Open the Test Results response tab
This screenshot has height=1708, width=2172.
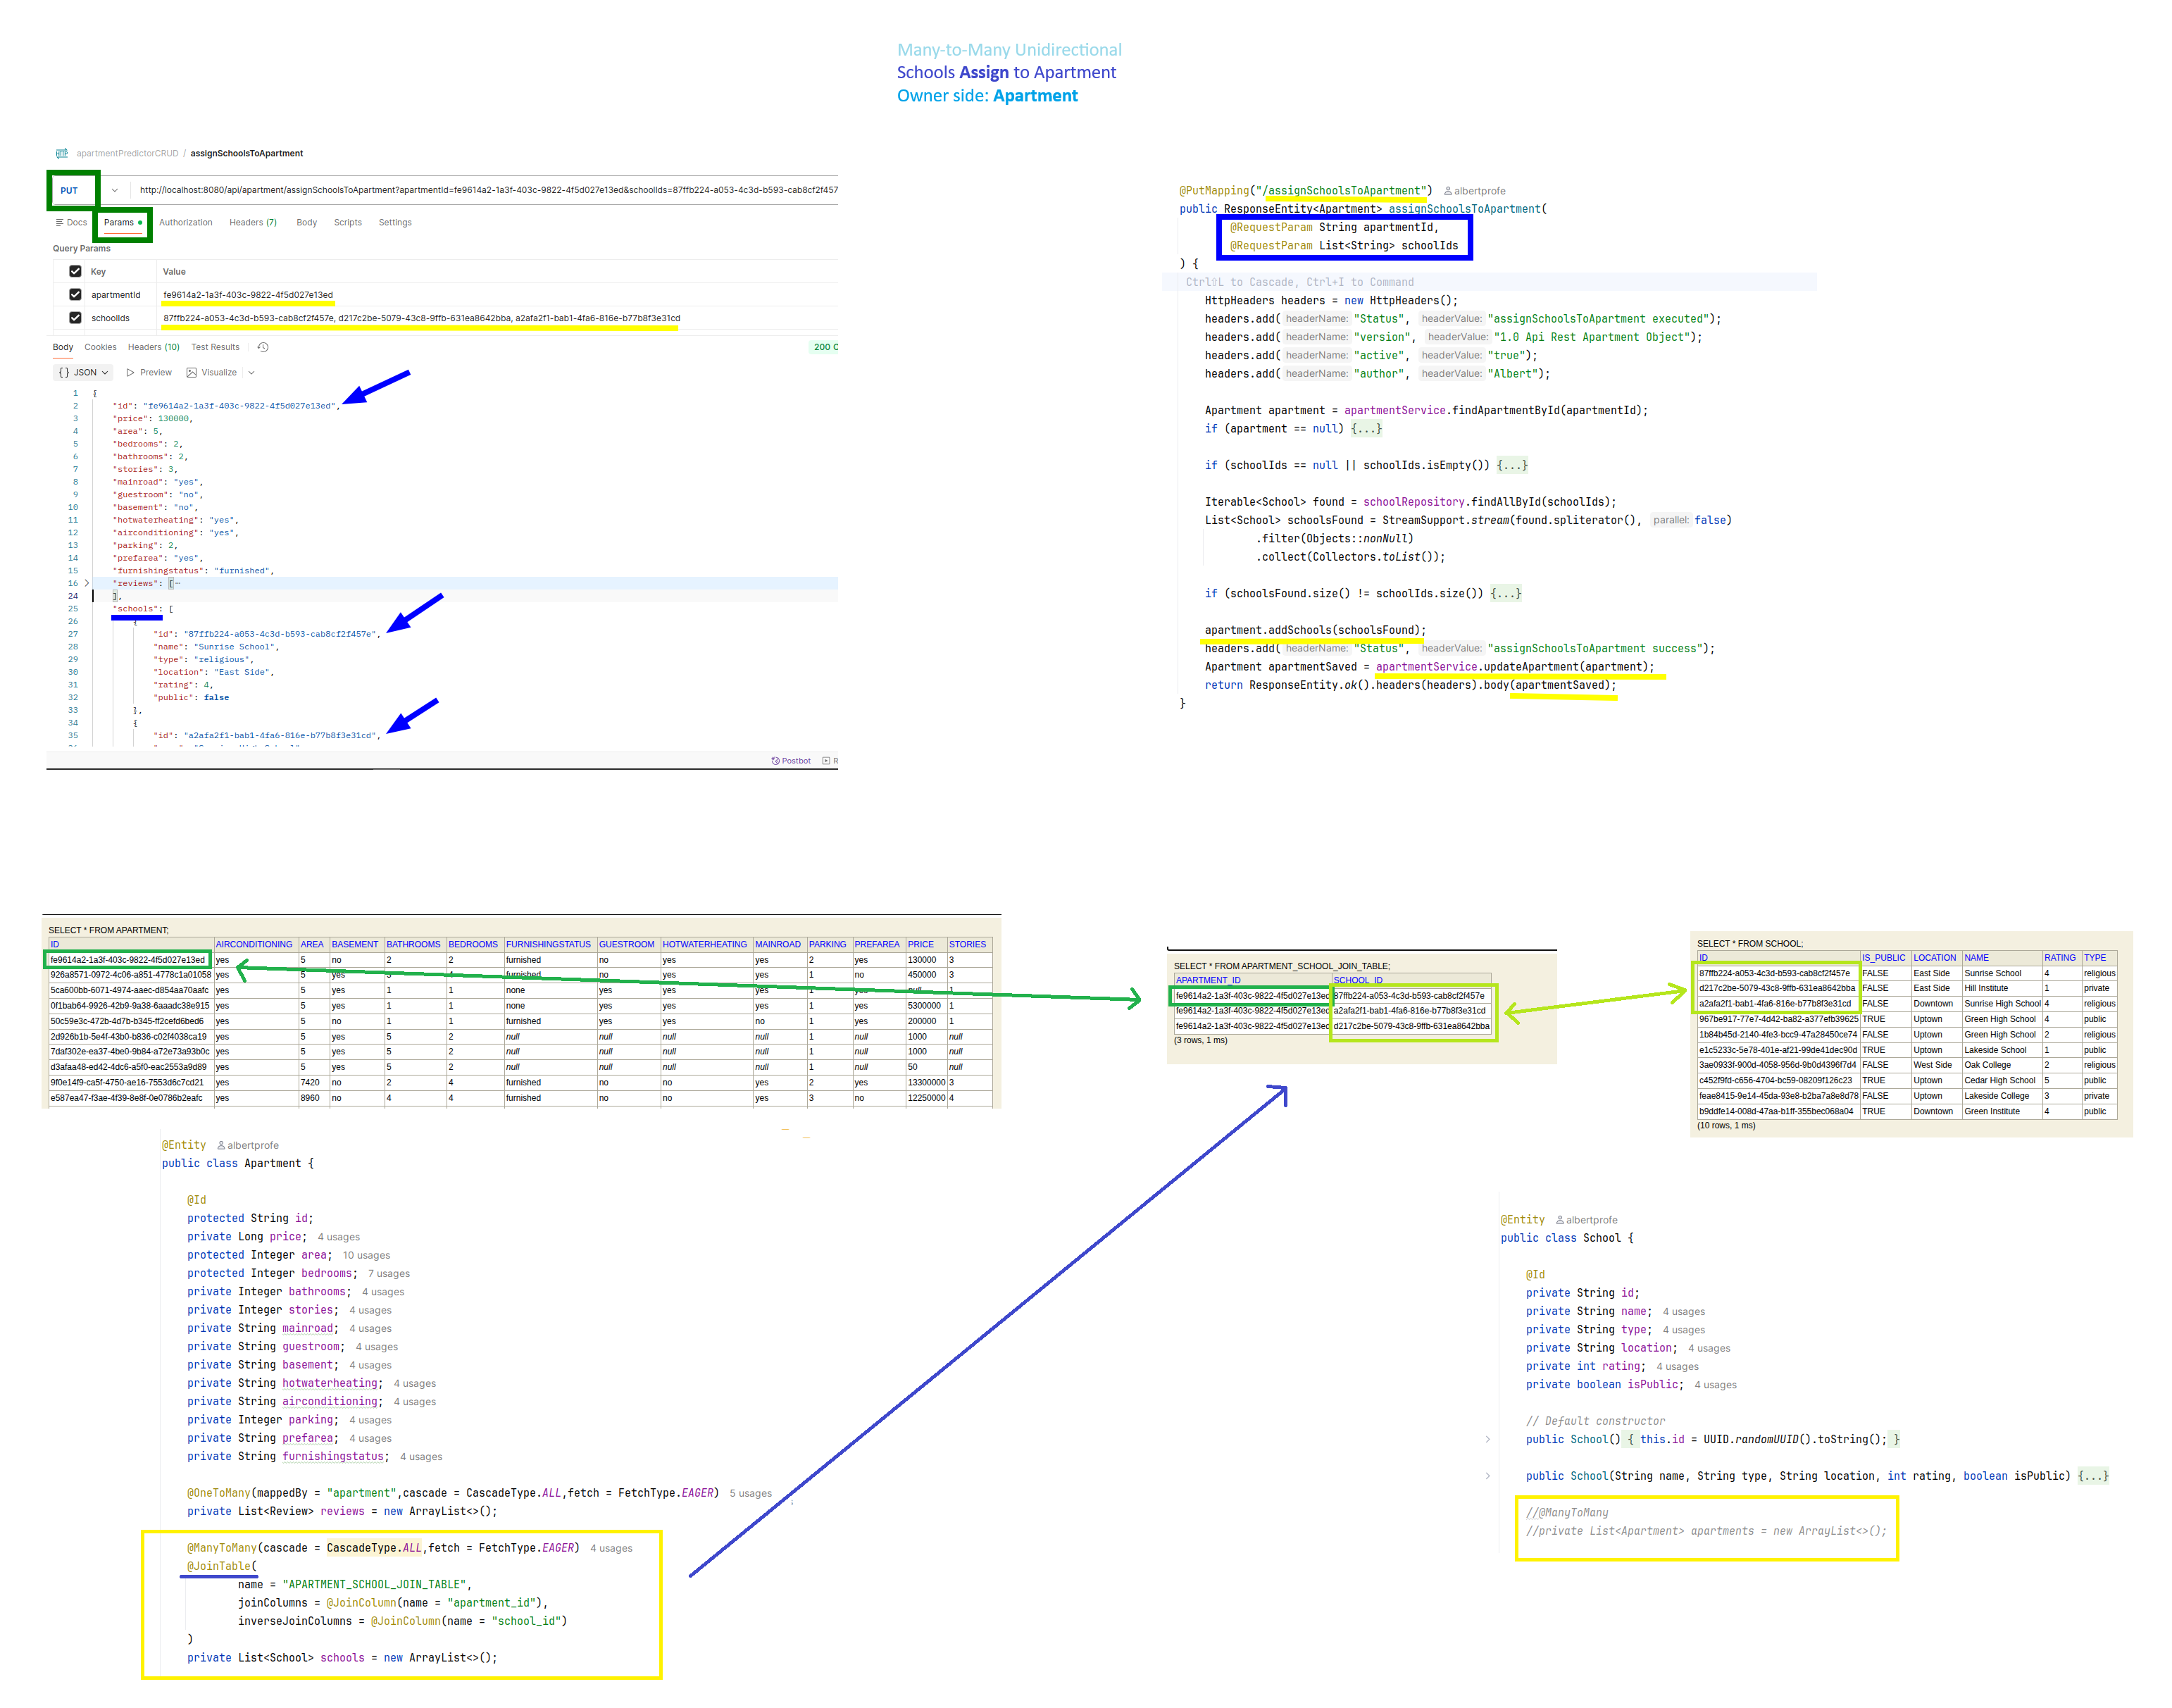pos(215,347)
